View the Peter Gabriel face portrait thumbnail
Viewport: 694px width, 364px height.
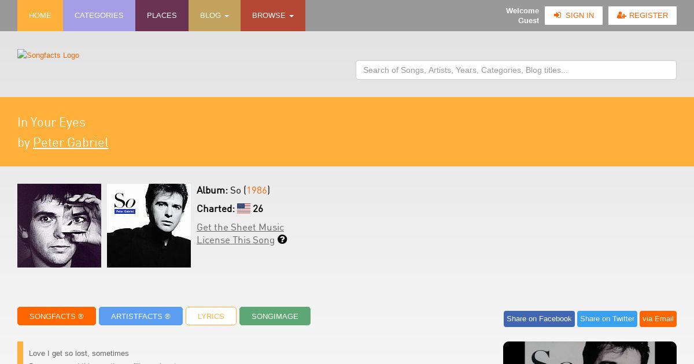59,225
